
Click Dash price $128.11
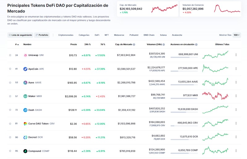point(73,110)
